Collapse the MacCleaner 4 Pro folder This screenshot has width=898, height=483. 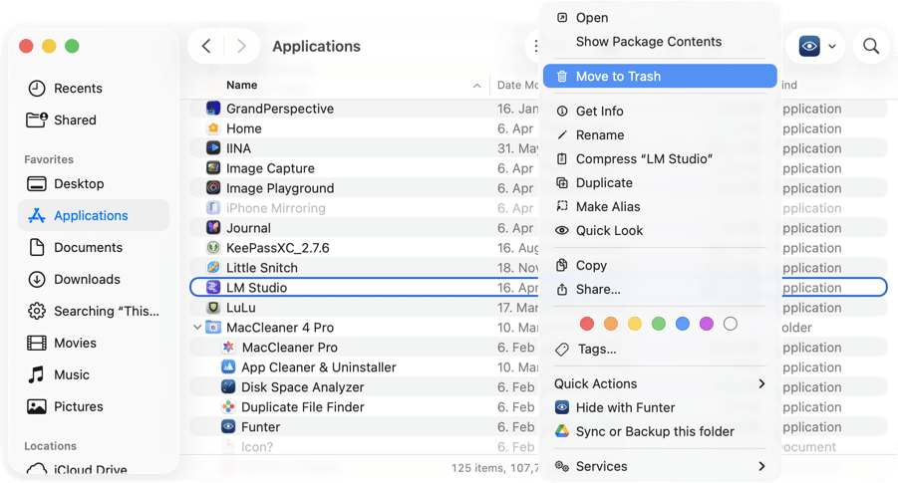(197, 328)
